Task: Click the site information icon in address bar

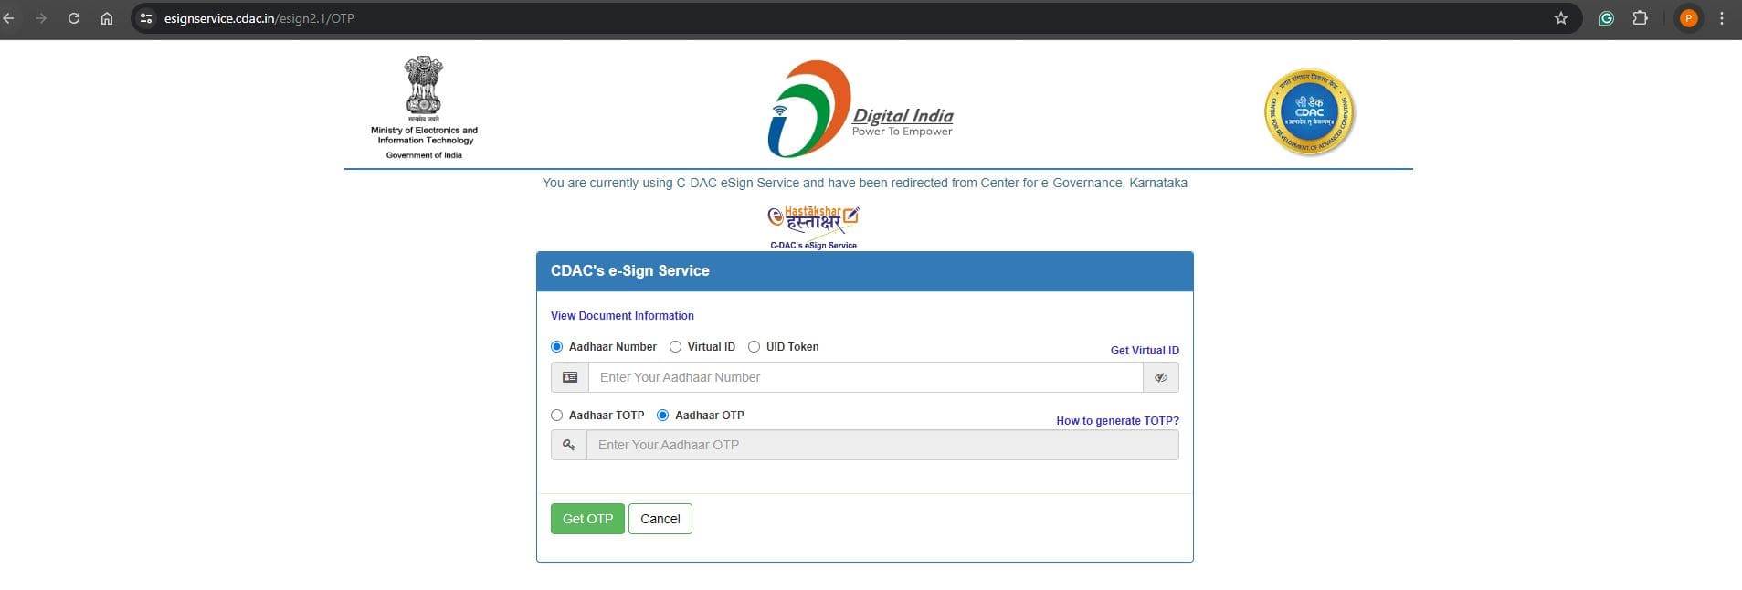Action: tap(146, 18)
